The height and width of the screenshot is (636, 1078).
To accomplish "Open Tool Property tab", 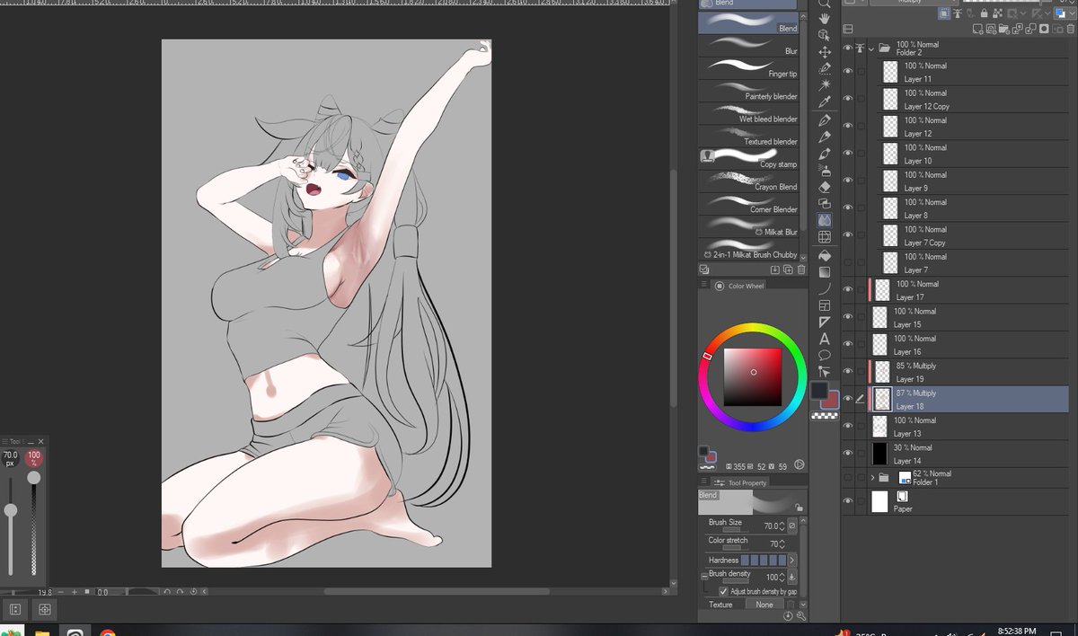I will click(x=740, y=482).
